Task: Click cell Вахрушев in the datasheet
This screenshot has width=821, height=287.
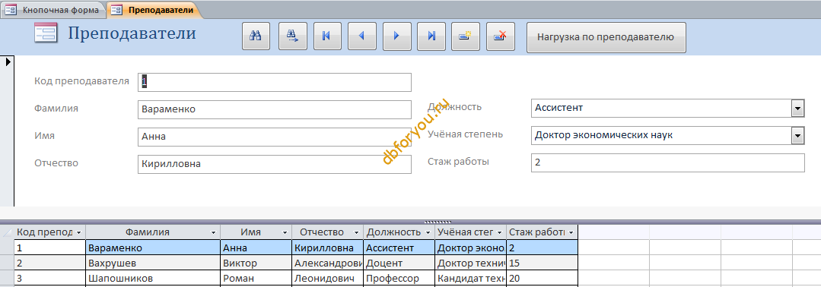Action: click(153, 263)
